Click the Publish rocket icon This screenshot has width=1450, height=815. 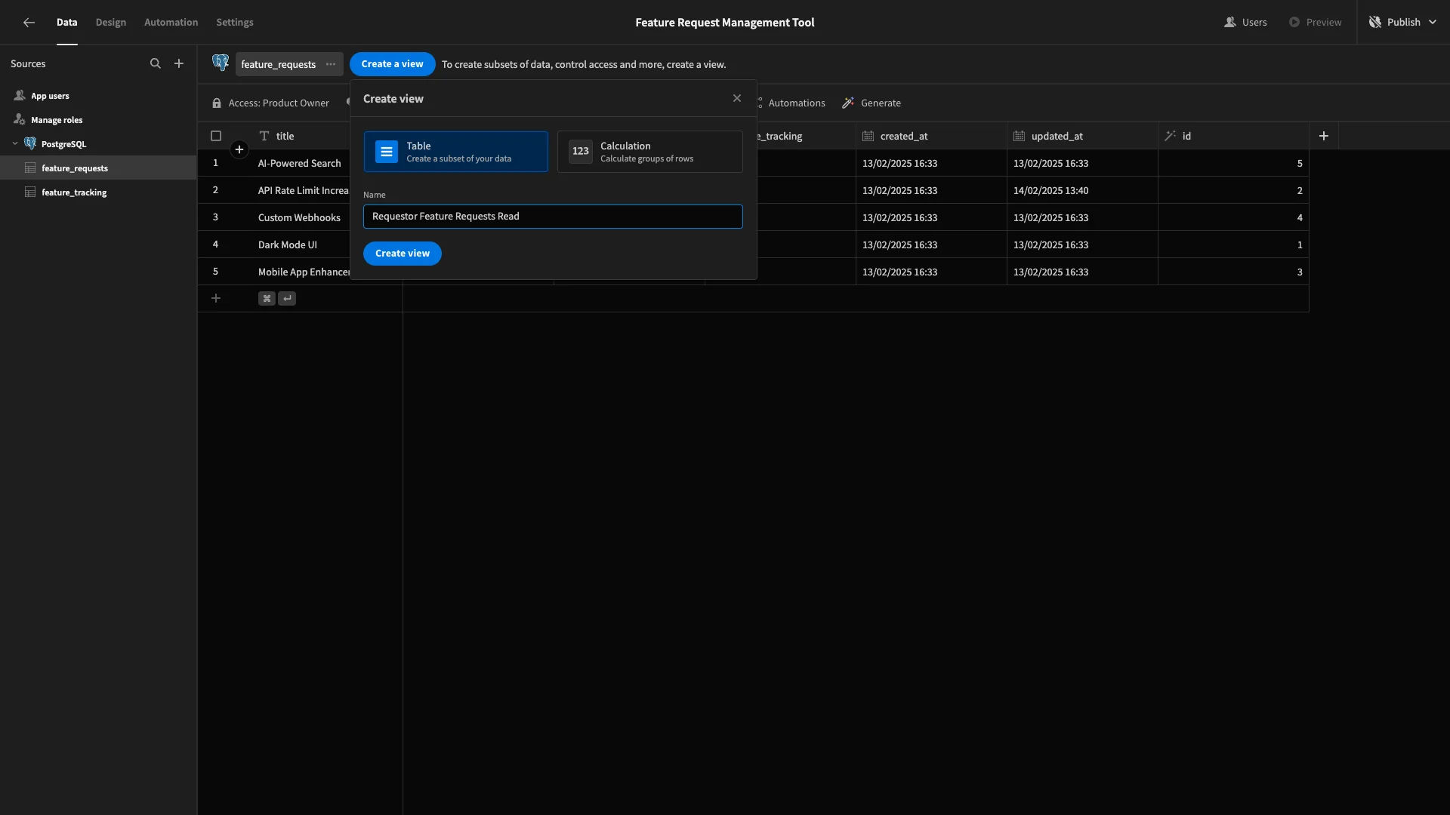[x=1375, y=23]
